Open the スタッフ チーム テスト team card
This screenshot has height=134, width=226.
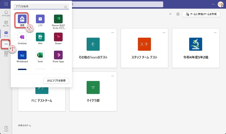click(144, 48)
